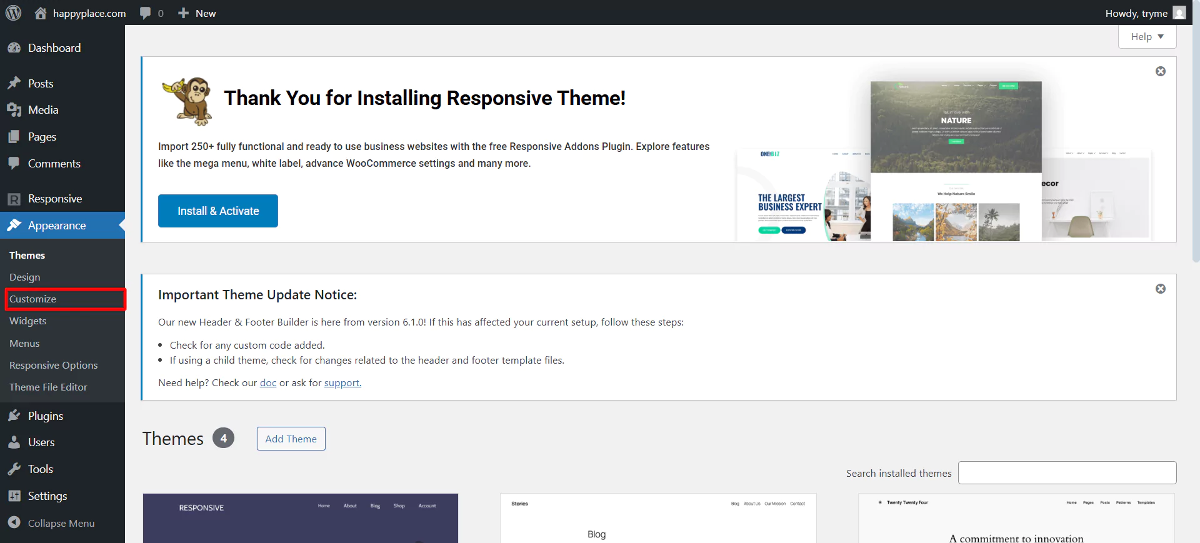Click the monkey mascot image

[x=187, y=101]
